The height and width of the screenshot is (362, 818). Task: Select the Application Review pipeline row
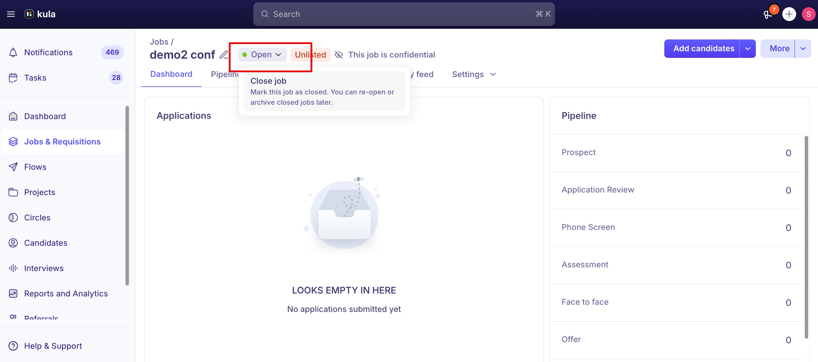click(x=676, y=190)
